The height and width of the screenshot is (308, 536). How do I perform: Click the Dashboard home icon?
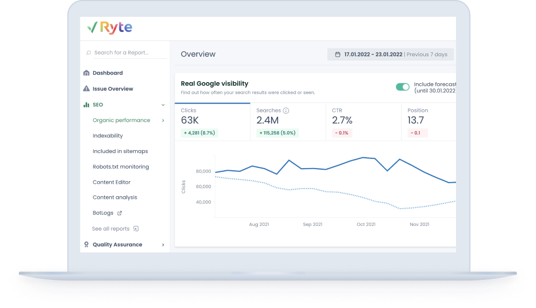[x=86, y=73]
